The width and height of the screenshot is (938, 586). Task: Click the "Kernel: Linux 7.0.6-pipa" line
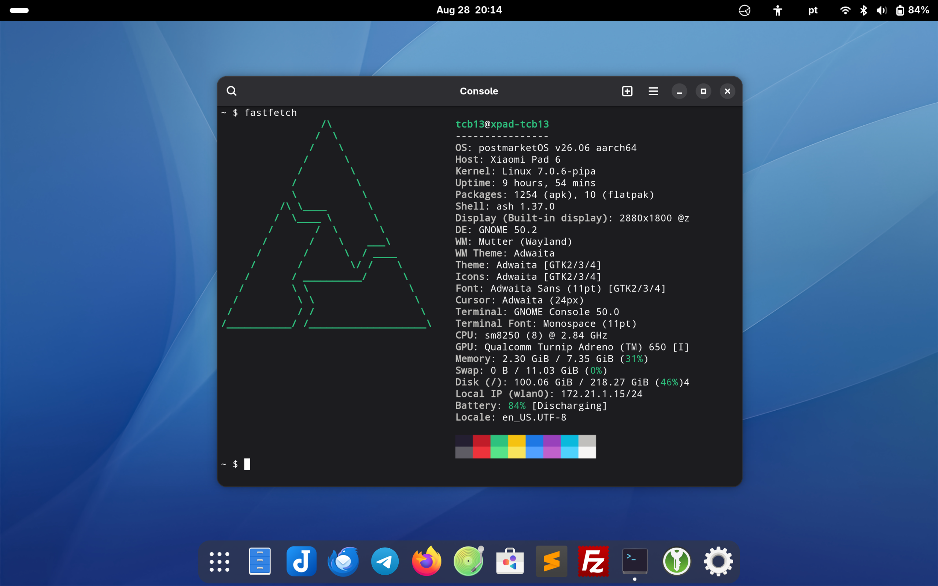pyautogui.click(x=525, y=171)
